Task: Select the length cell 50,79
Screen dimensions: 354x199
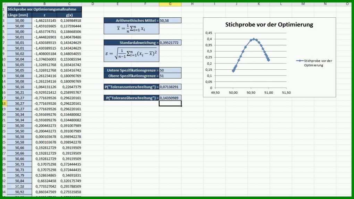Action: click(x=19, y=175)
